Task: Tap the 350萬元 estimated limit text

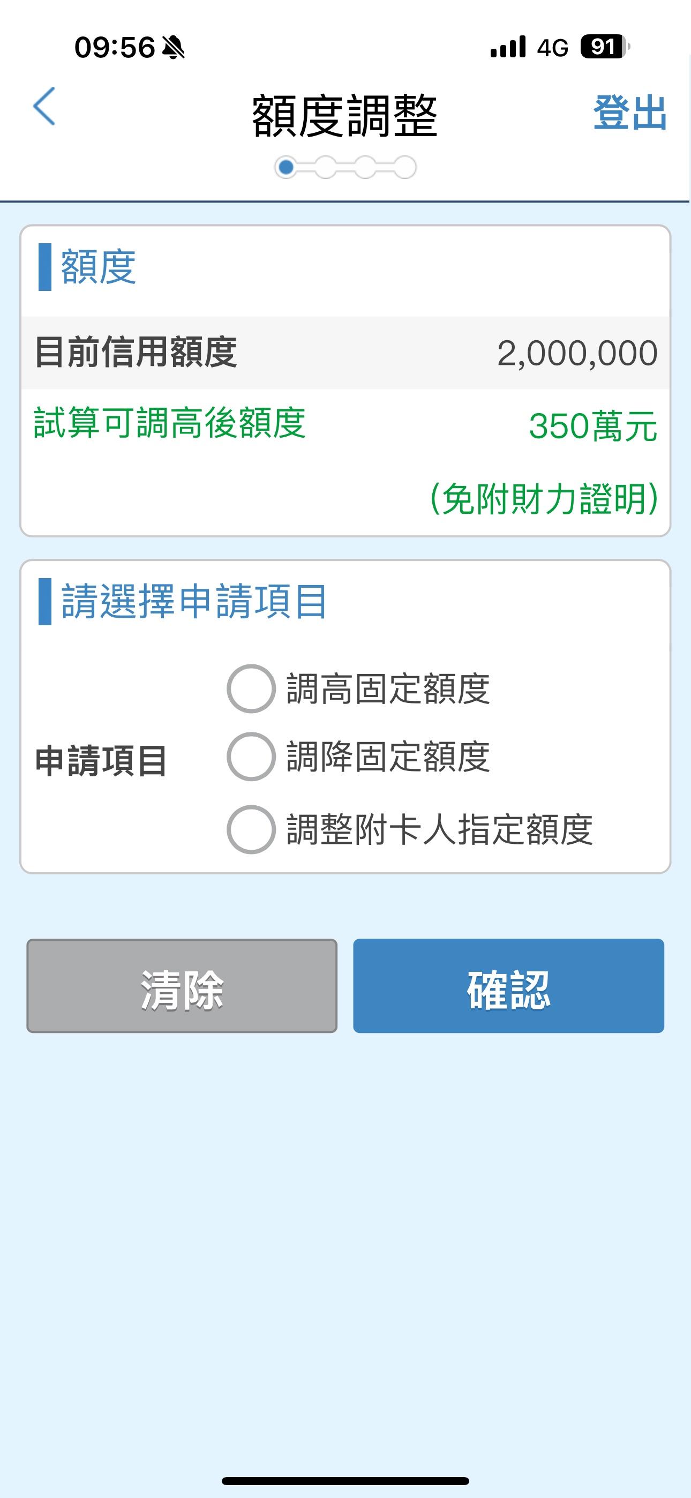Action: click(592, 426)
